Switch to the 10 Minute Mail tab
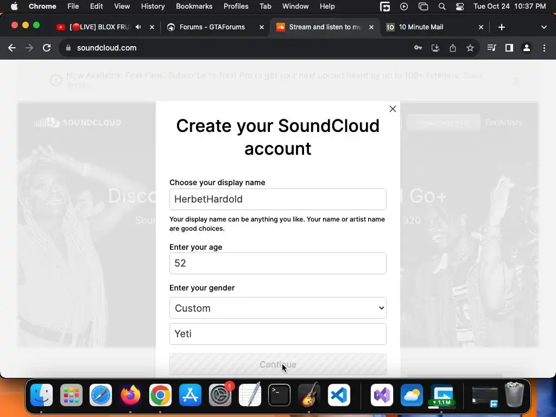This screenshot has width=556, height=417. point(421,27)
